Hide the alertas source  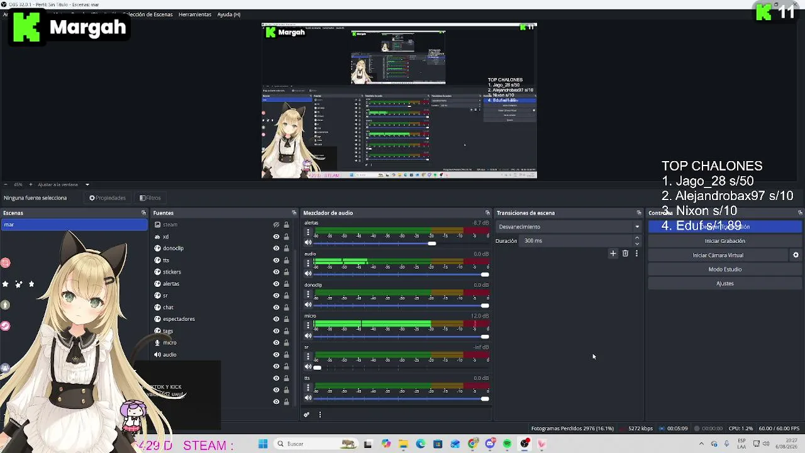(276, 284)
